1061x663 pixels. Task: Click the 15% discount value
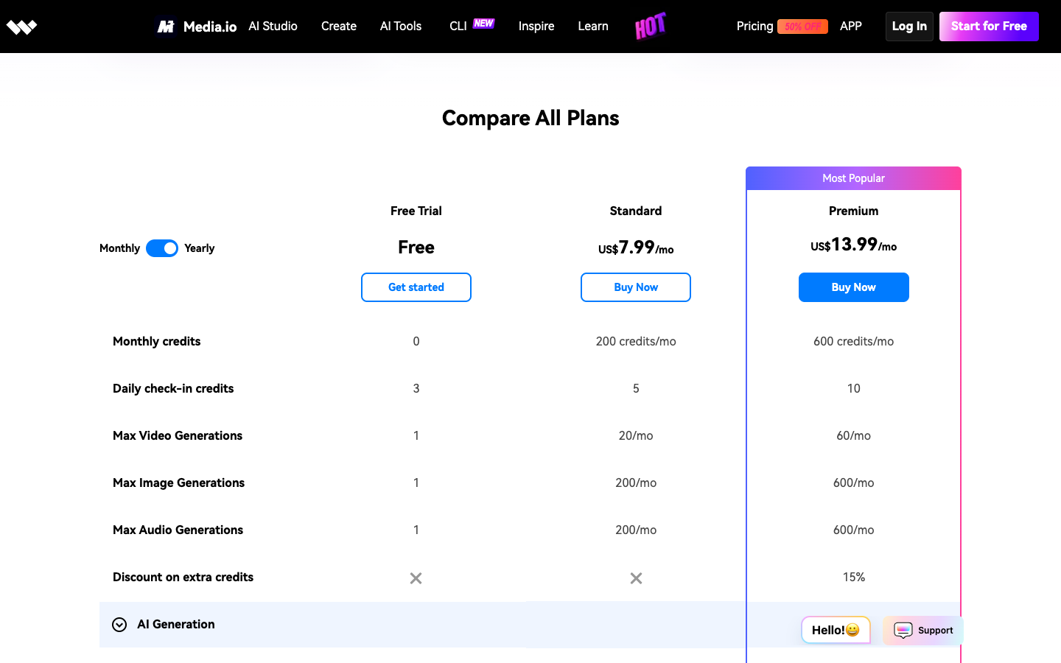coord(854,577)
